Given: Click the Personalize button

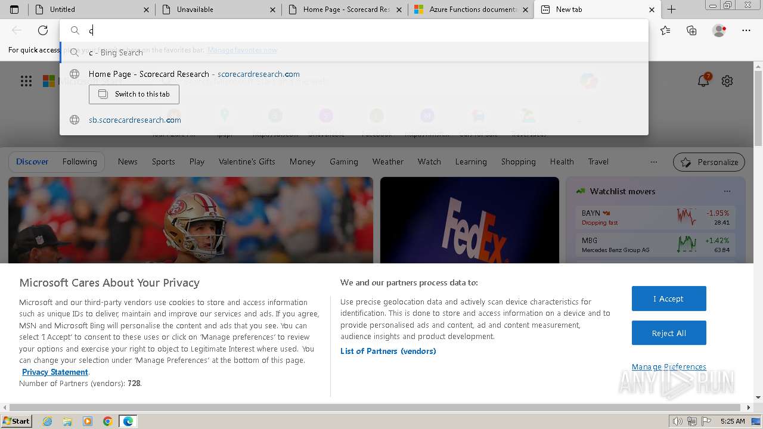Looking at the screenshot, I should [709, 162].
